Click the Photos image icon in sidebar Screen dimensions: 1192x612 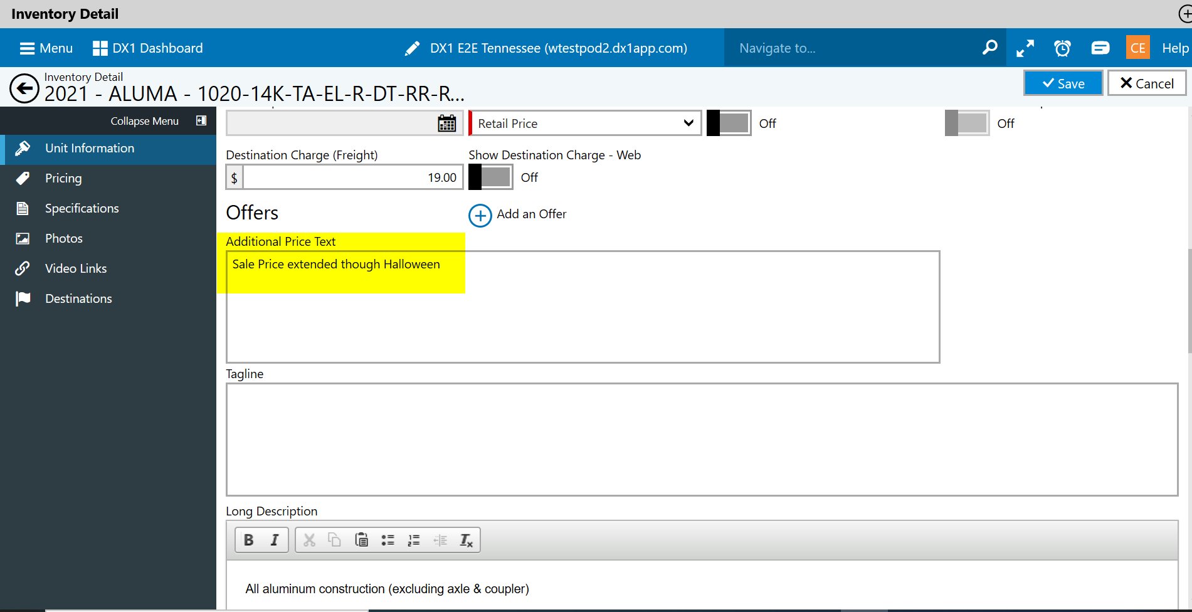point(23,239)
